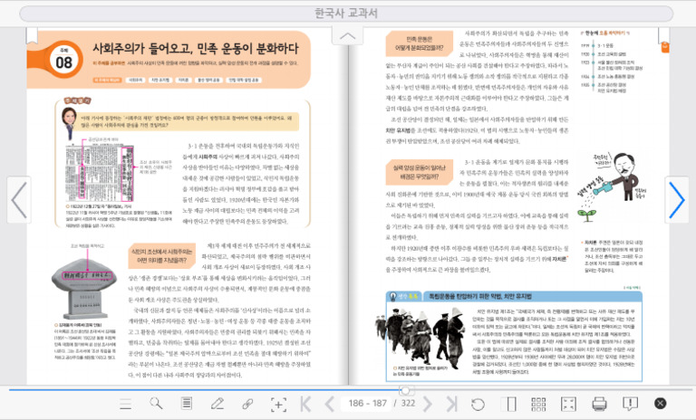Expand the top panel chevron tab
The image size is (696, 420).
pos(348,36)
